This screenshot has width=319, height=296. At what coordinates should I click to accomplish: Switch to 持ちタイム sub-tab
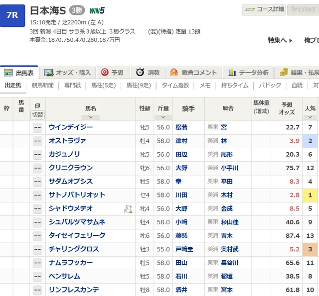235,85
